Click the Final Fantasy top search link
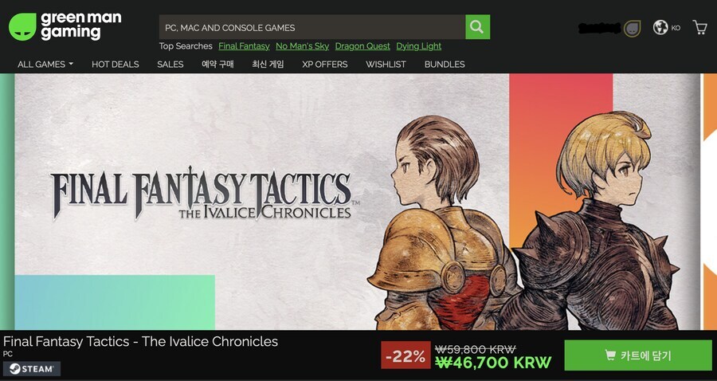The width and height of the screenshot is (717, 381). (244, 46)
